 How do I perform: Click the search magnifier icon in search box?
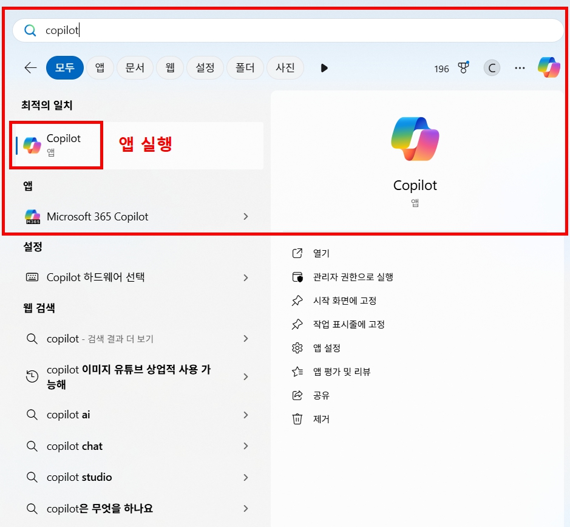[30, 30]
